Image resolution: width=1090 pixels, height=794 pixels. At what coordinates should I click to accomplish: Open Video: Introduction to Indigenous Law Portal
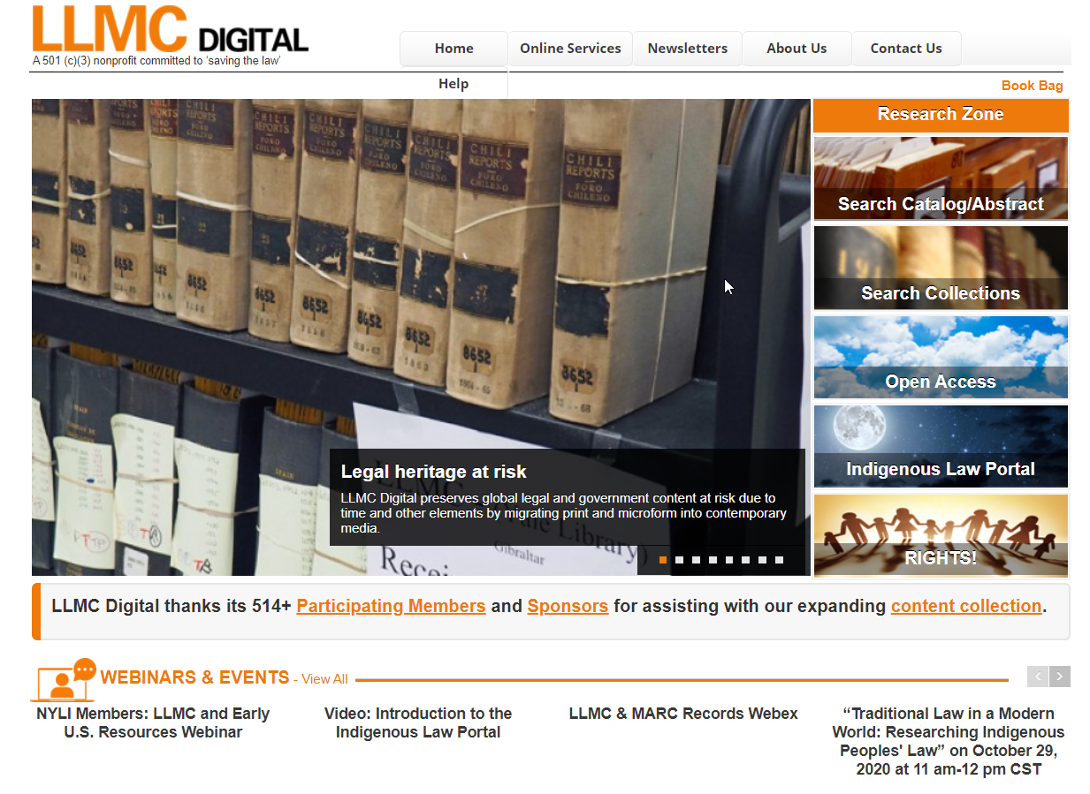tap(418, 722)
